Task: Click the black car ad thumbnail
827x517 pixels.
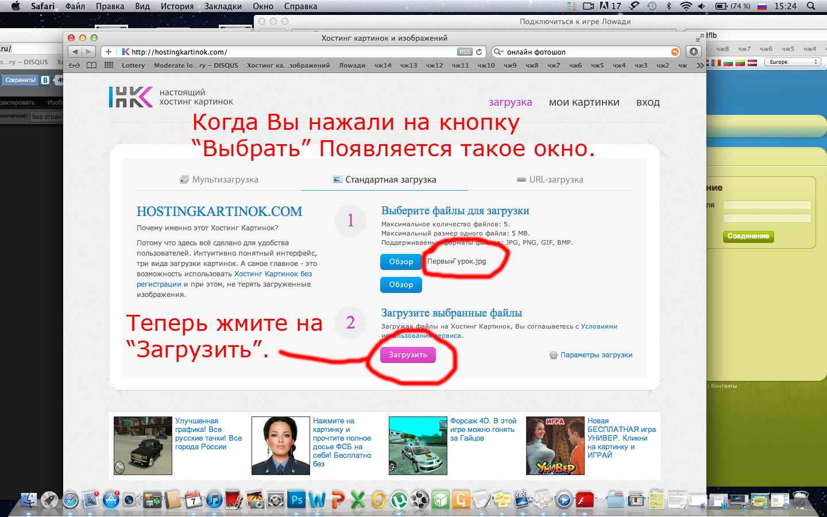Action: click(x=143, y=446)
